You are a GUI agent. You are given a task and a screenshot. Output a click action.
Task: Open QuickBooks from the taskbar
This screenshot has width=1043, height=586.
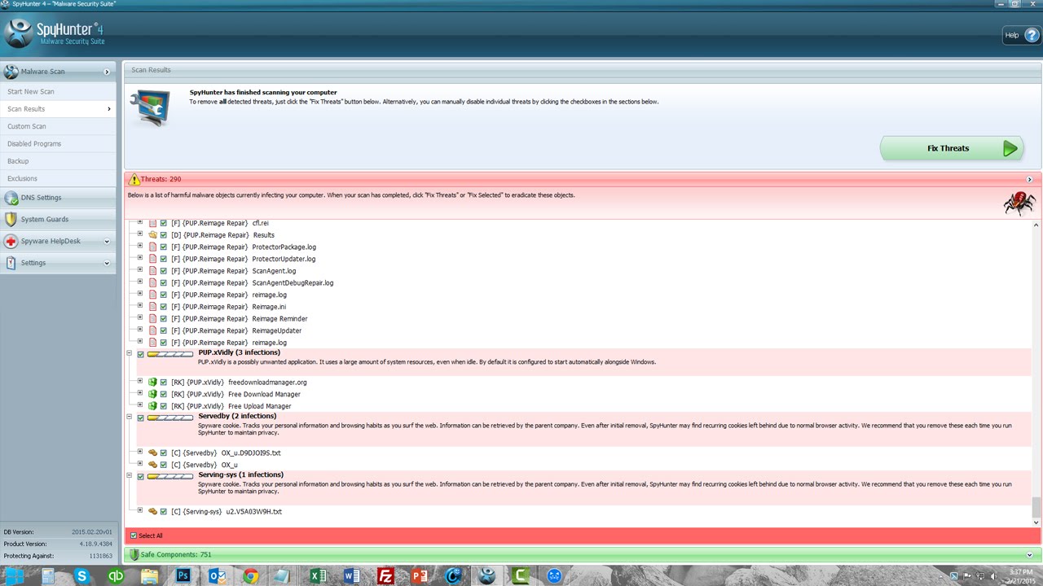coord(116,576)
